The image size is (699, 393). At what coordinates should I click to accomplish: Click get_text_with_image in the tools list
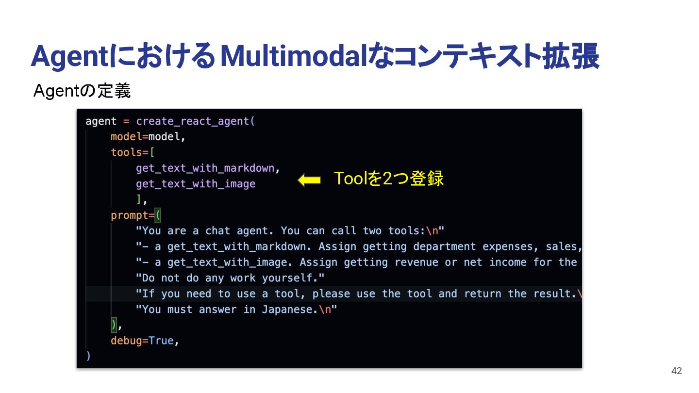pos(196,184)
